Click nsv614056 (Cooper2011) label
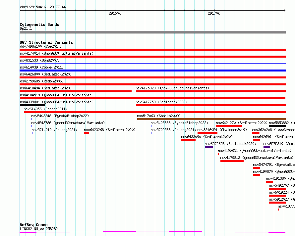 pos(45,109)
